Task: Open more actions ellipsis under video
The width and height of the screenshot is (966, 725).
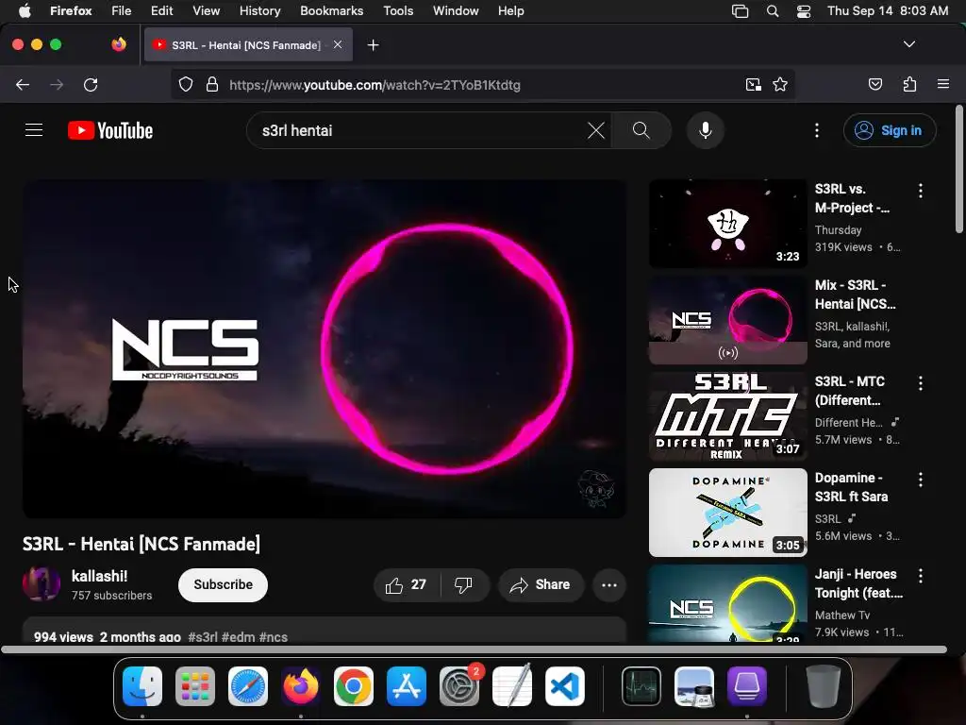Action: pyautogui.click(x=608, y=584)
